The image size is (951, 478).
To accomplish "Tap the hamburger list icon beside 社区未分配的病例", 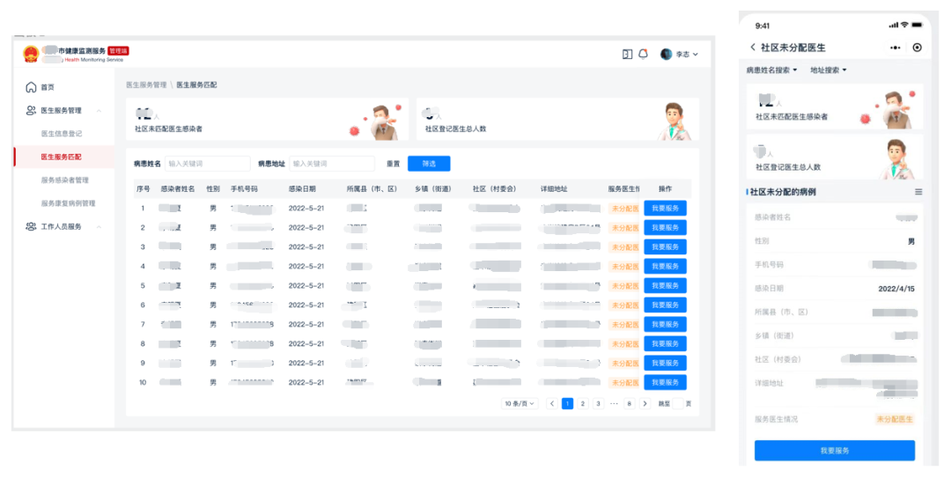I will click(918, 192).
